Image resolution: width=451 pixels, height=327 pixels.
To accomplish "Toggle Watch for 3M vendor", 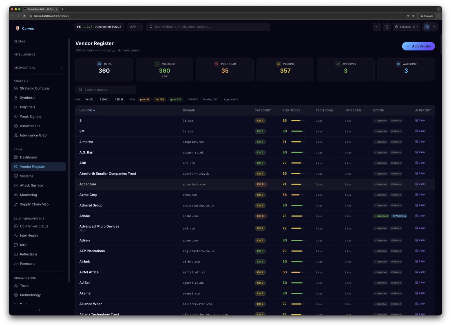I will [396, 131].
